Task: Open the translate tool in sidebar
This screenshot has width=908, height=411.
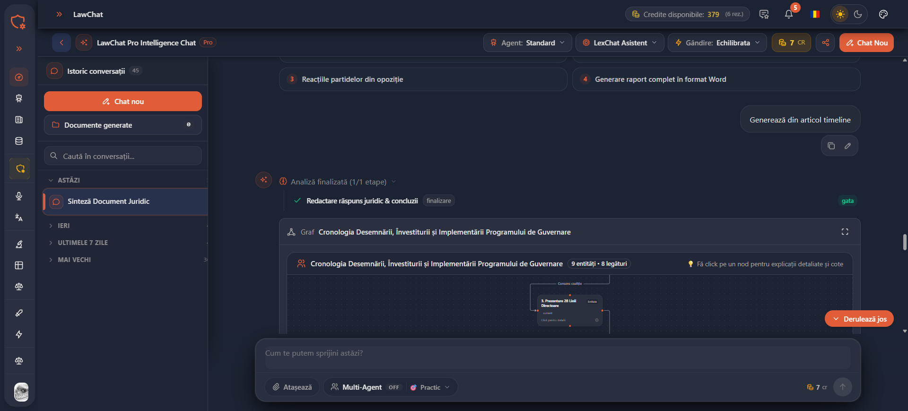Action: [x=19, y=218]
